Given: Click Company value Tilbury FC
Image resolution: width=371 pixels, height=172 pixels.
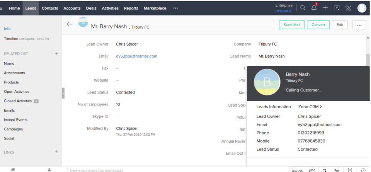Looking at the screenshot, I should tap(267, 44).
